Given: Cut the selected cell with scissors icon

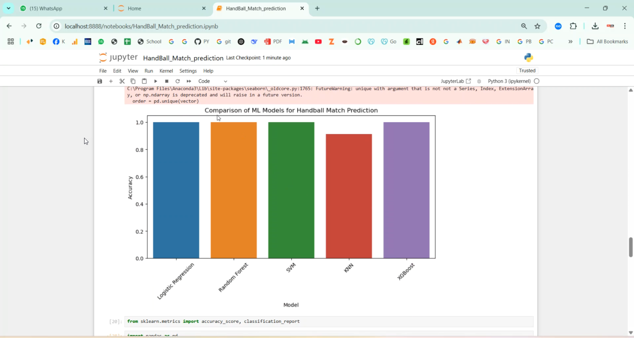Looking at the screenshot, I should [122, 81].
